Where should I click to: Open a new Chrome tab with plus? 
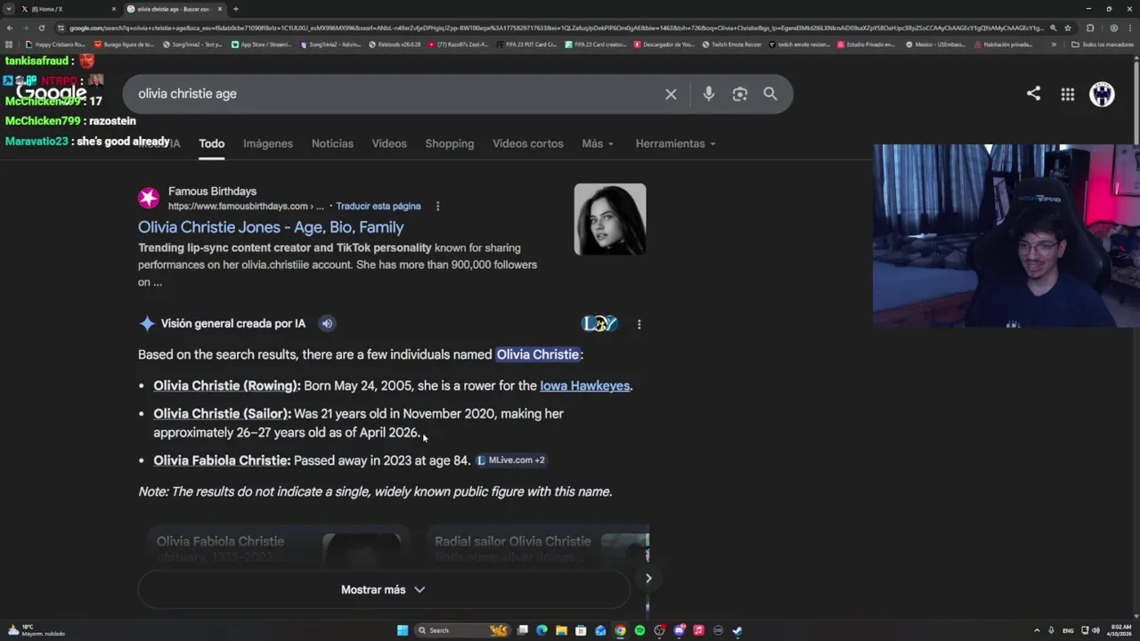pyautogui.click(x=235, y=9)
